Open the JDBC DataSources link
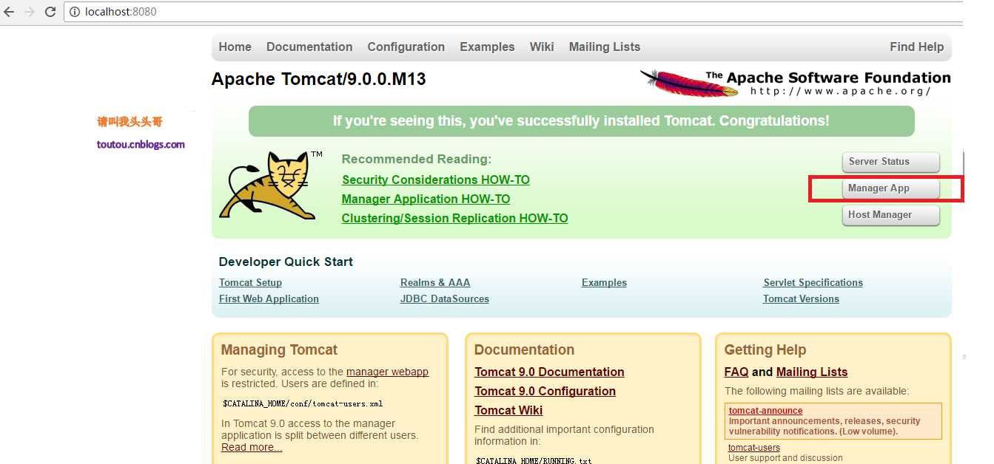This screenshot has width=994, height=464. (445, 298)
